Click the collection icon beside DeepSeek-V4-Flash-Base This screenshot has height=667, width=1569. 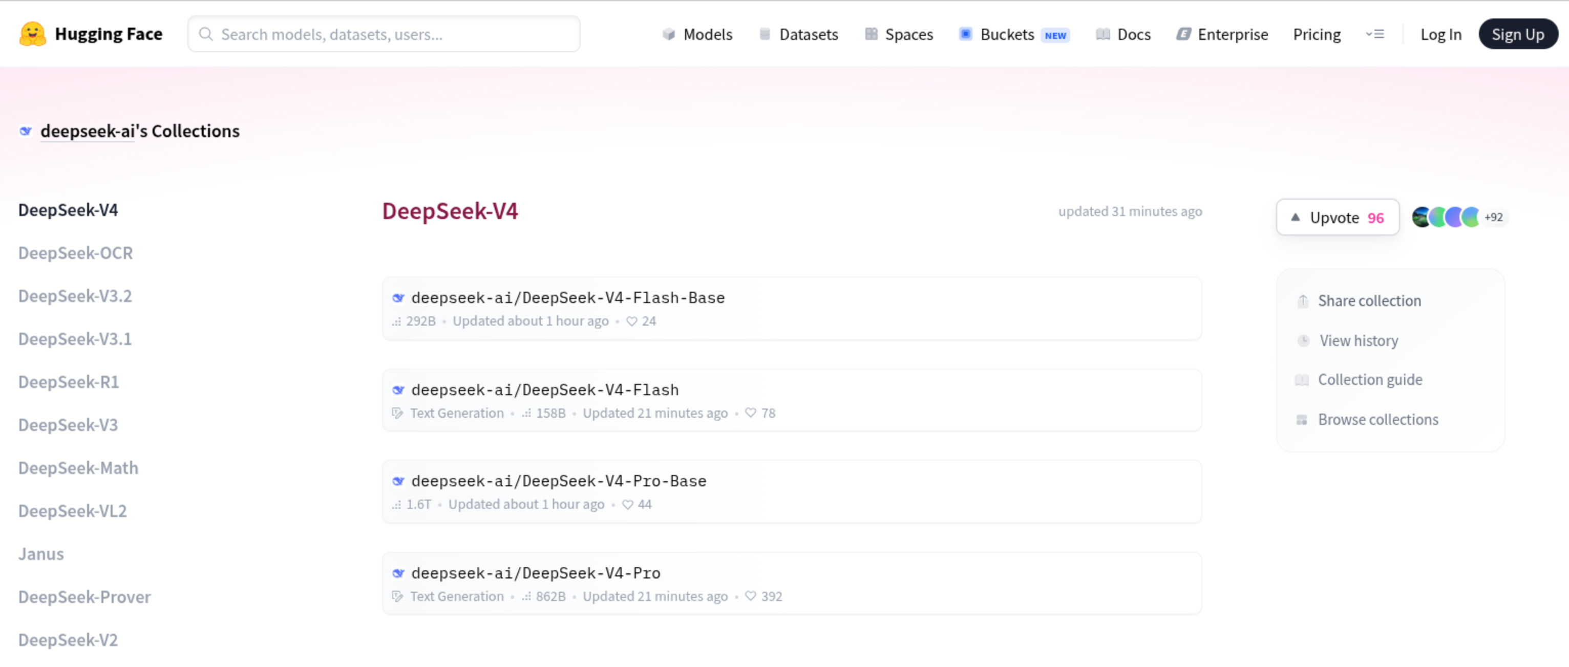pos(399,298)
